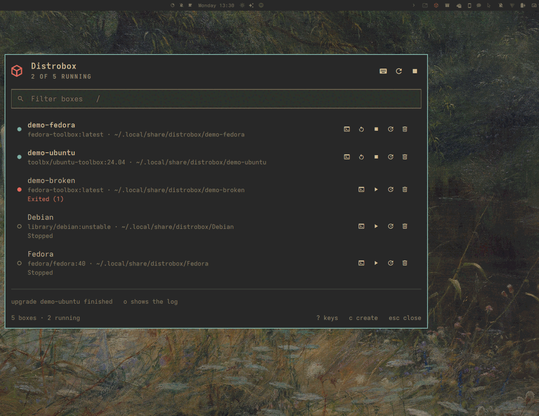Select the demo-ubuntu box name
539x416 pixels.
(51, 153)
